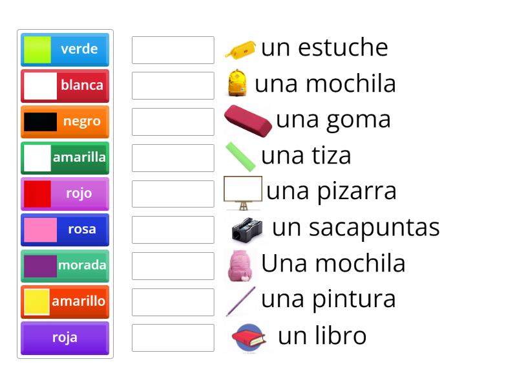Select the 'roja' word tile
Screen dimensions: 517x388
click(65, 338)
